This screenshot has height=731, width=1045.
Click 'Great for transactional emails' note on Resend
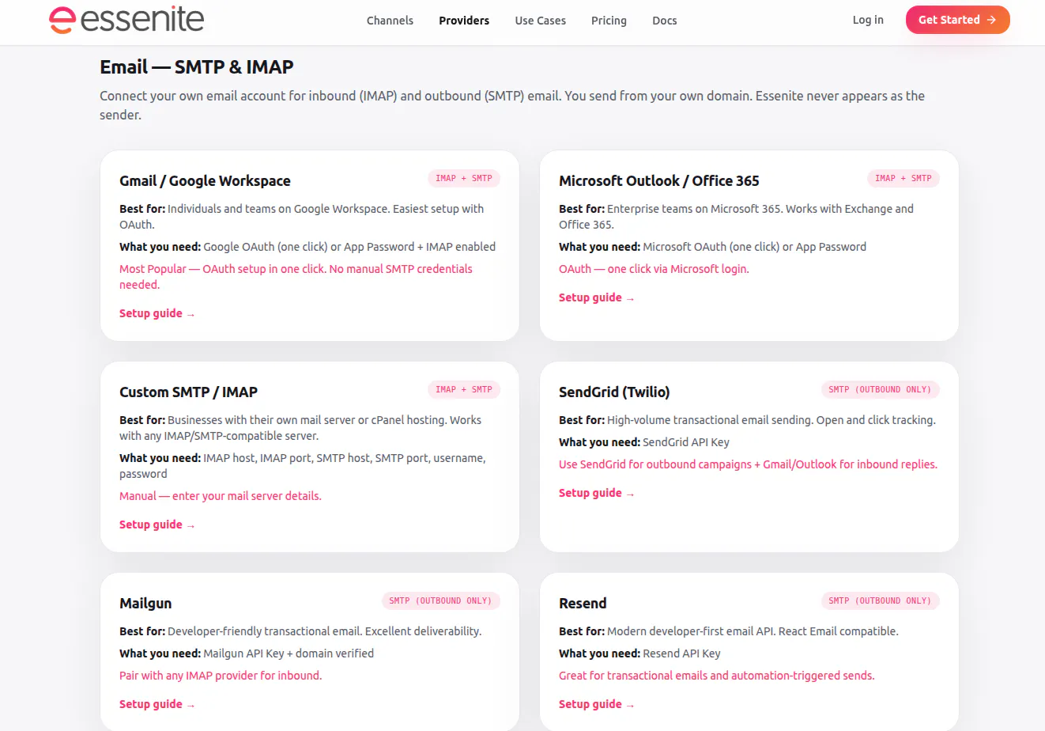tap(716, 676)
